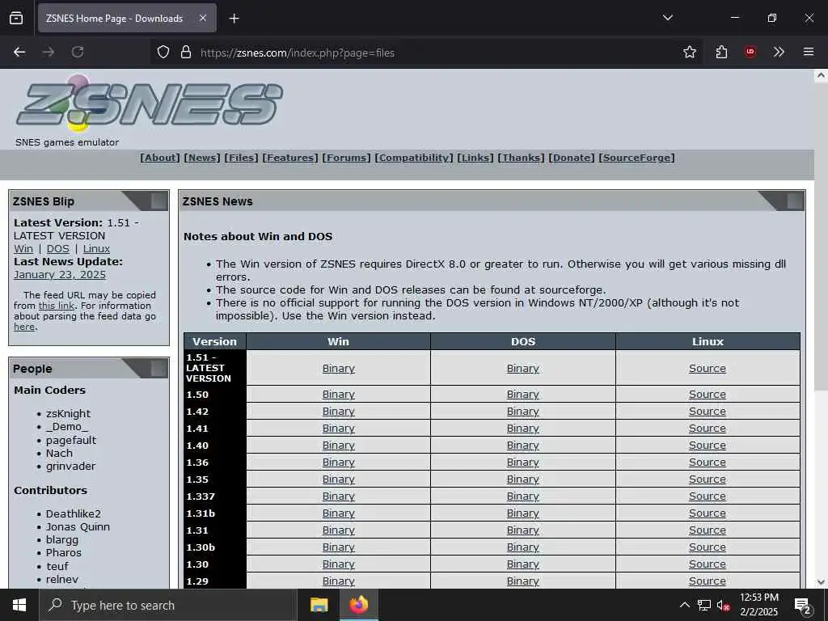Show hidden system tray icons
The image size is (828, 621).
point(684,605)
